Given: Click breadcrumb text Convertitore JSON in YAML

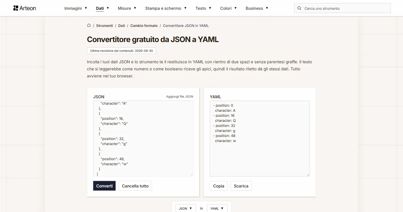Looking at the screenshot, I should [186, 26].
